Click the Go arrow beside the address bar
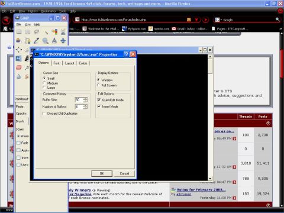284x213 pixels. [x=206, y=20]
